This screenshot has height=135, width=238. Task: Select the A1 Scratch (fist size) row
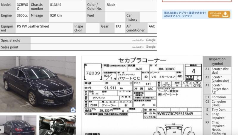(x=217, y=70)
